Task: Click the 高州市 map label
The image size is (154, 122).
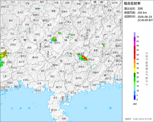Action: pos(79,78)
